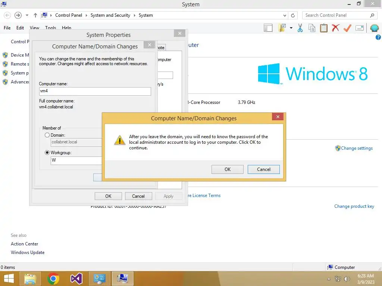The image size is (382, 286).
Task: Click the Forward navigation arrow
Action: point(18,15)
